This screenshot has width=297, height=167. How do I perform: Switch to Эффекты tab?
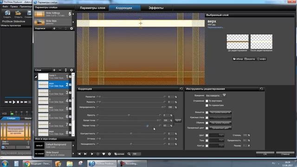coord(156,8)
